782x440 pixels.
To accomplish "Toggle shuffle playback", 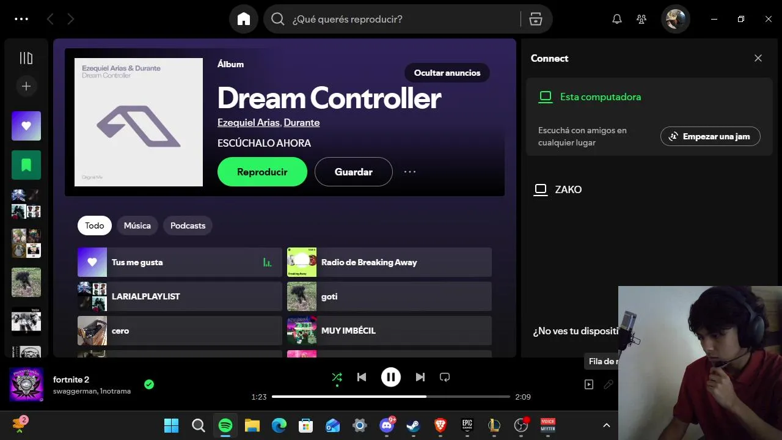I will point(337,377).
